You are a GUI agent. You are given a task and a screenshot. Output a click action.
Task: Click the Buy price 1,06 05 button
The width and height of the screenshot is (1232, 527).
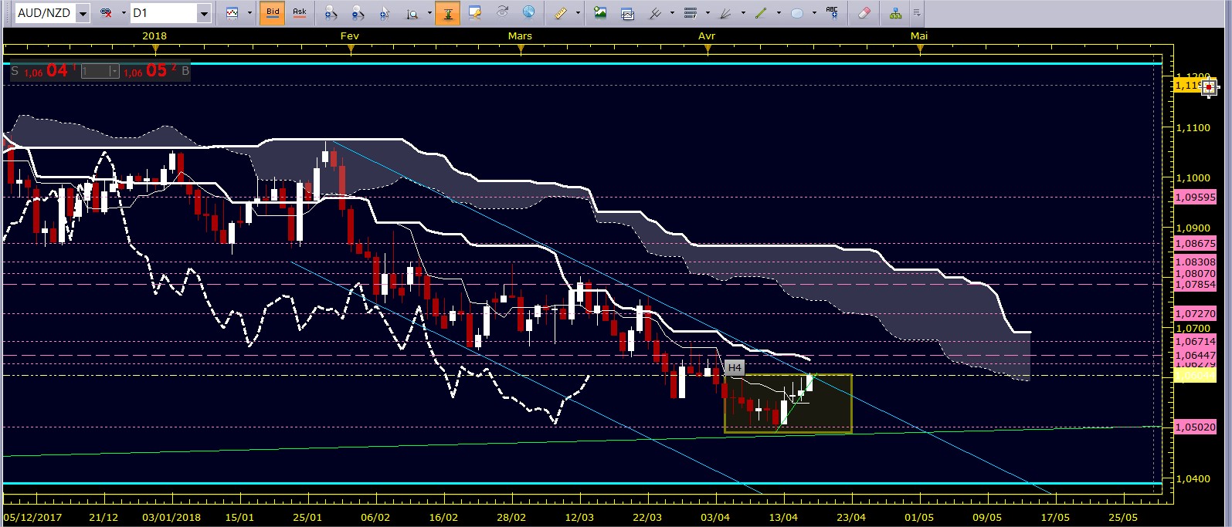pos(155,71)
